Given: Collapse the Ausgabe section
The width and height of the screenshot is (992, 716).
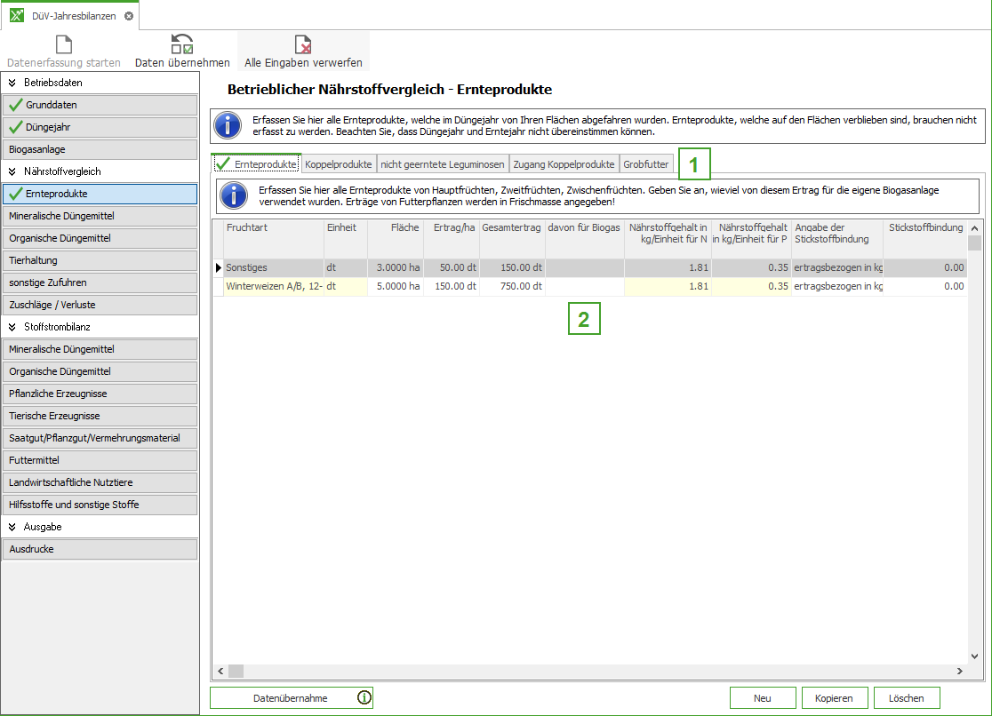Looking at the screenshot, I should [x=12, y=527].
